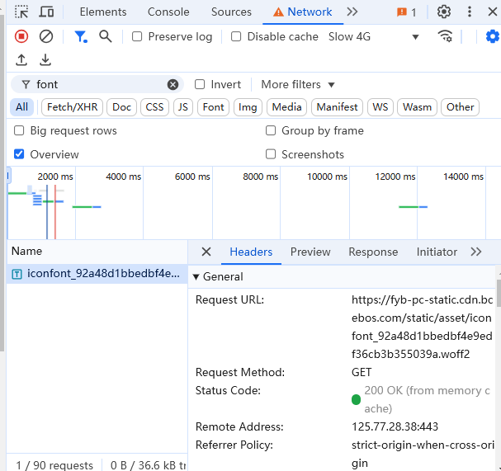Open the Initiator details tab
Image resolution: width=501 pixels, height=471 pixels.
(437, 252)
